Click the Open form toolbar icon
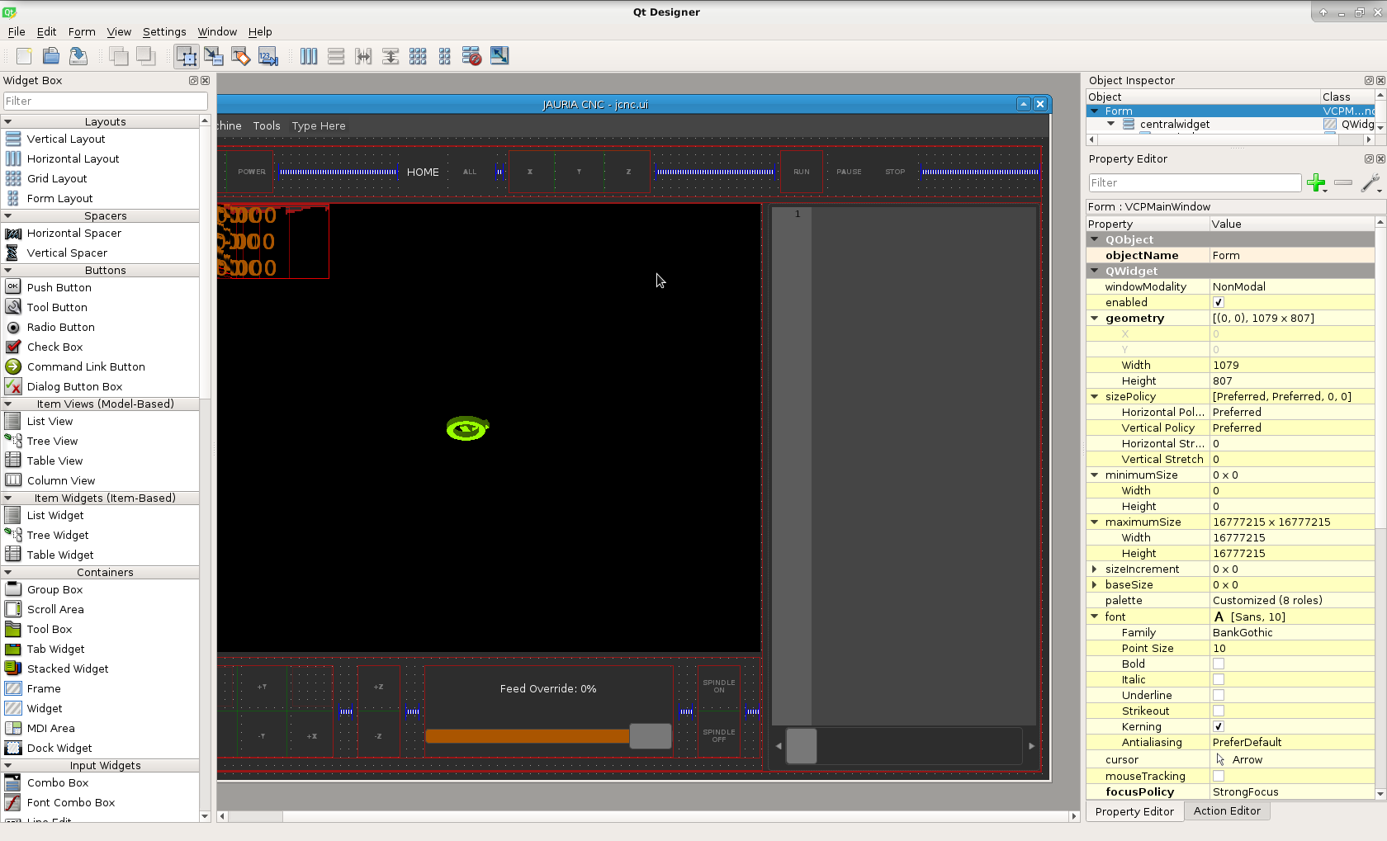The height and width of the screenshot is (841, 1387). click(x=51, y=55)
